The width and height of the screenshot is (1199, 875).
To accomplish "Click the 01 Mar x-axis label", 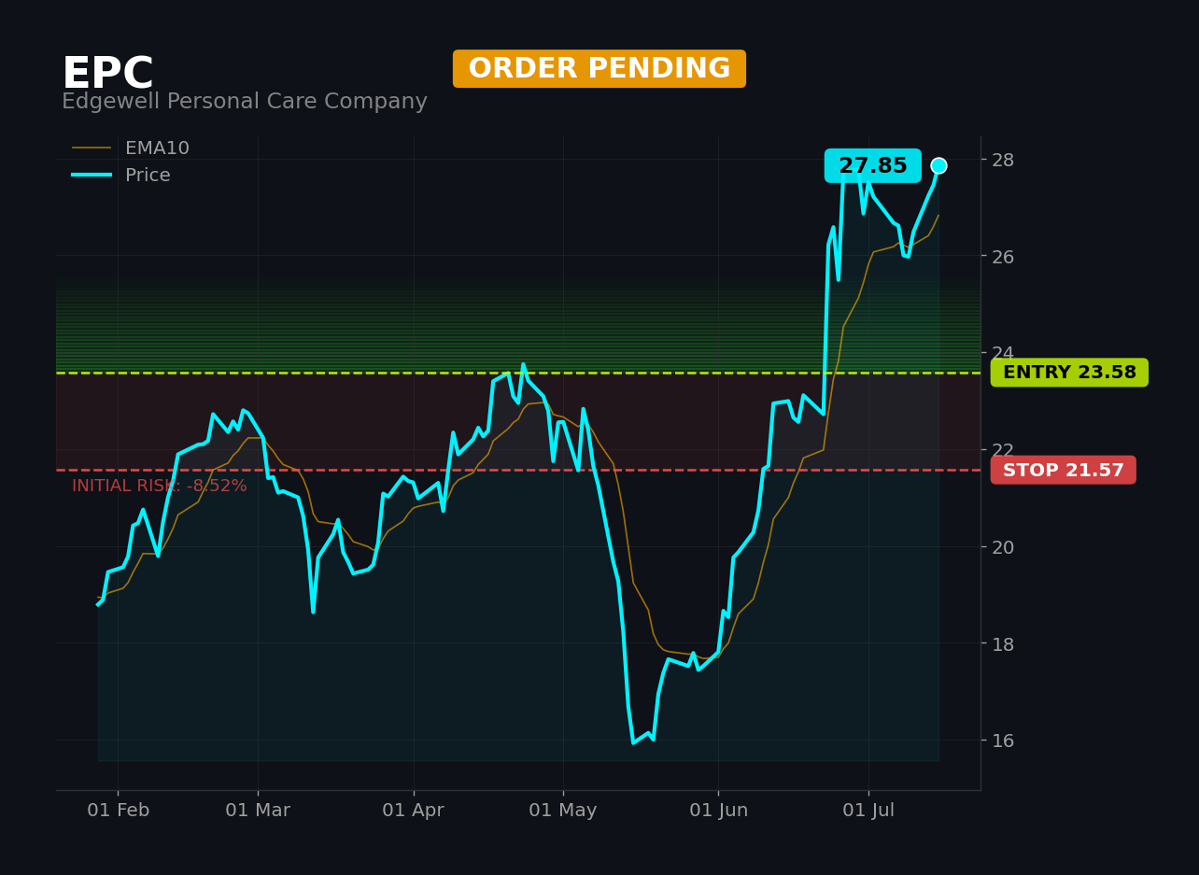I will [x=258, y=811].
